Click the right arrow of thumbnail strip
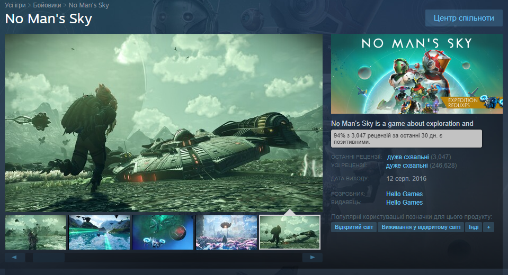 pos(313,258)
